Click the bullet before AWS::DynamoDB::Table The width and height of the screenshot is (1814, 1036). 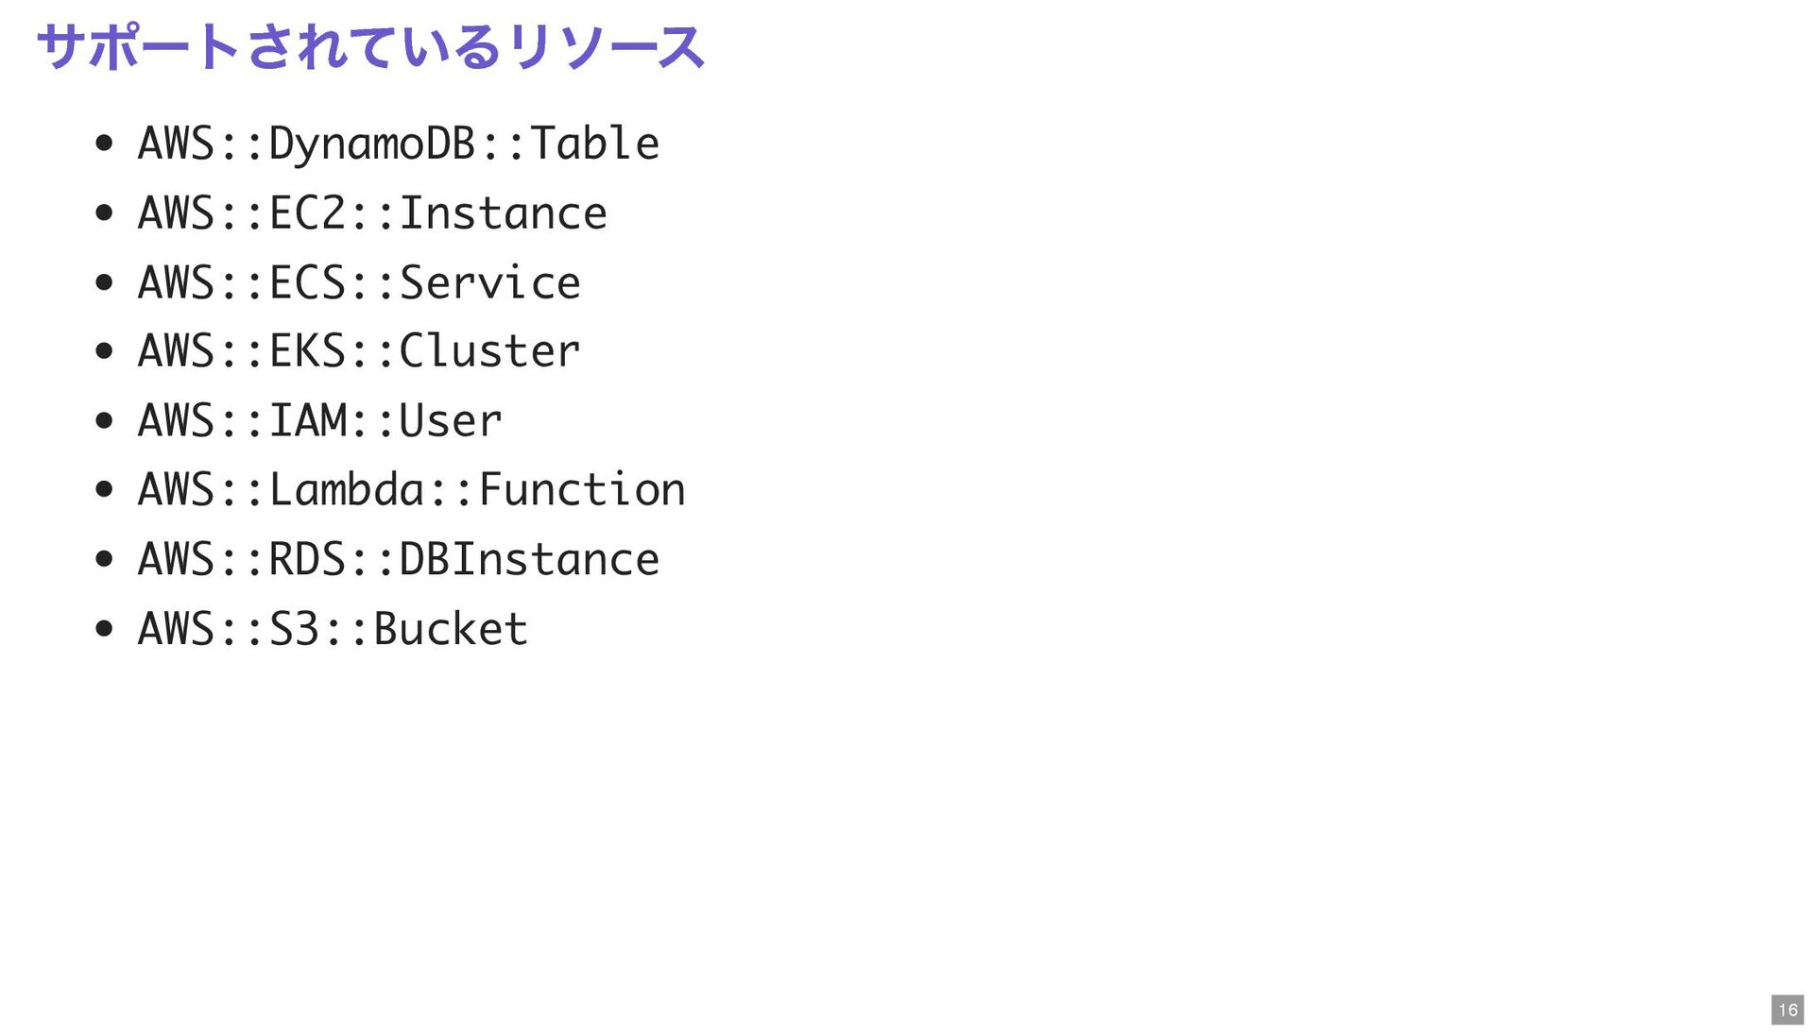coord(104,144)
